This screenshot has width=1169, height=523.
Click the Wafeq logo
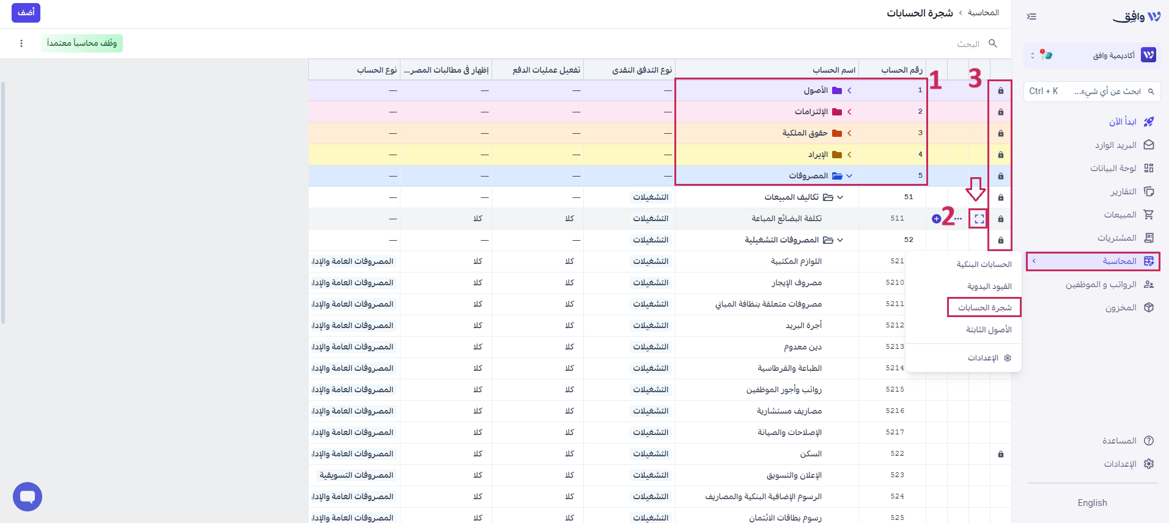(x=1137, y=16)
